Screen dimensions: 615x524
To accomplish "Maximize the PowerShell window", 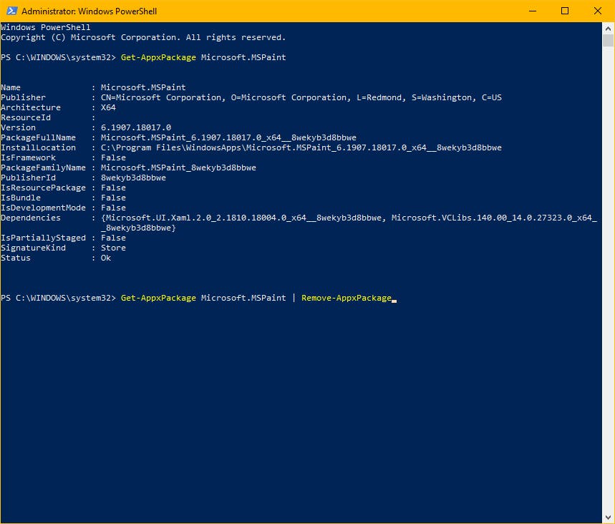I will tap(565, 11).
